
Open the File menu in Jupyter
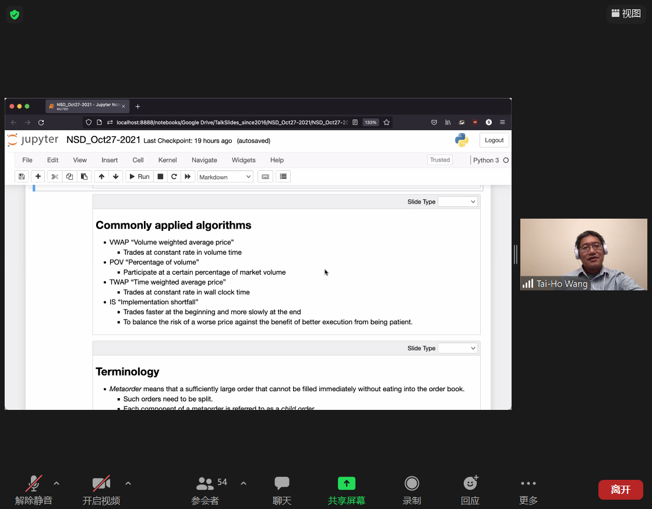coord(27,160)
